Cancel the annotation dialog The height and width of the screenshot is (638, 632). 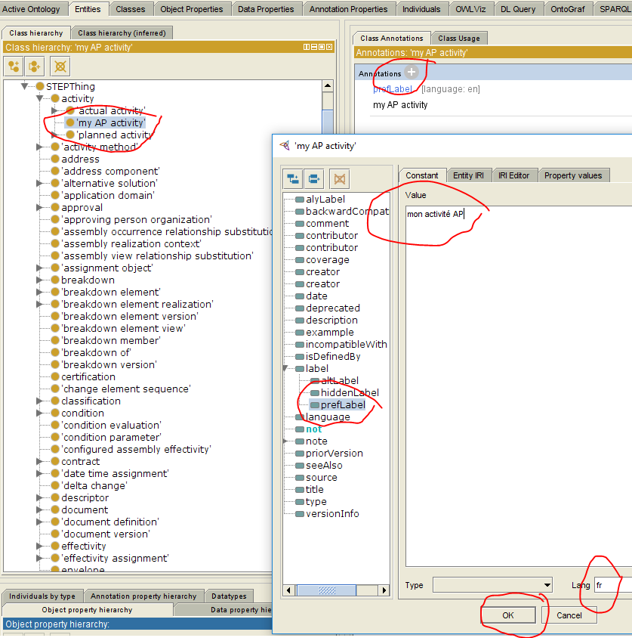569,615
